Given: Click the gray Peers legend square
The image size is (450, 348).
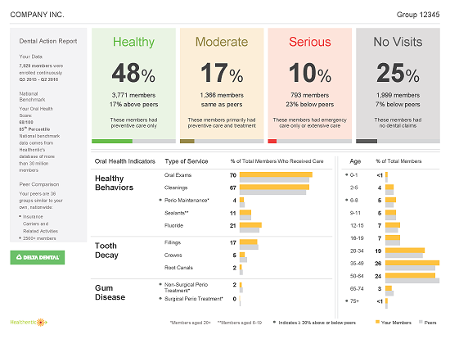Looking at the screenshot, I should coord(421,322).
